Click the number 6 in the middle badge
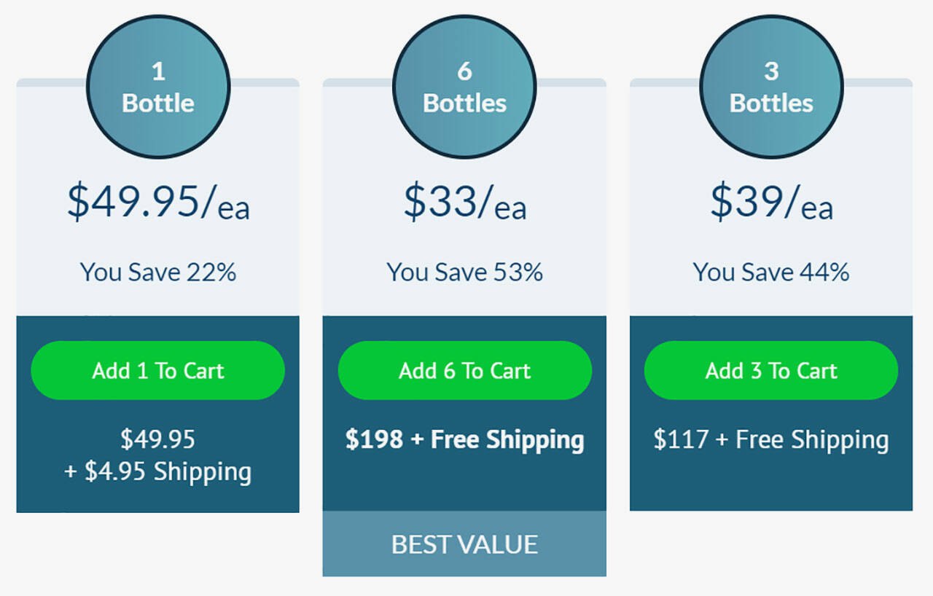This screenshot has width=933, height=596. (464, 71)
